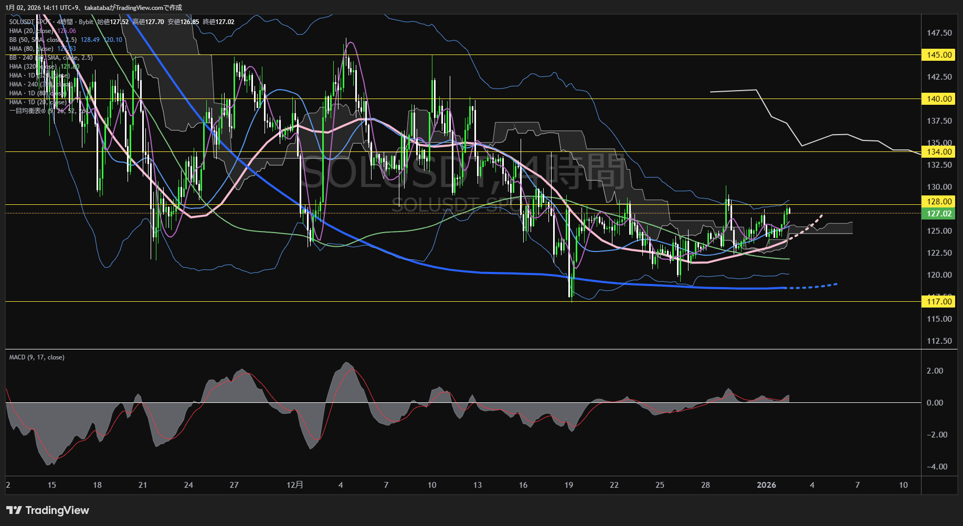Select the HMA (320, close) legend entry

(x=33, y=67)
